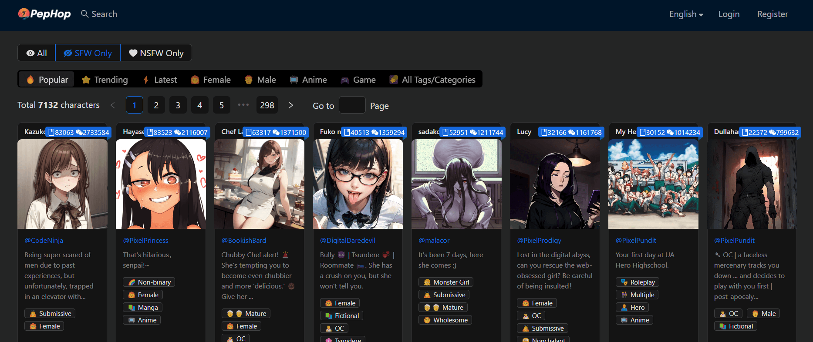Select the Female category tab
813x342 pixels.
(x=211, y=80)
